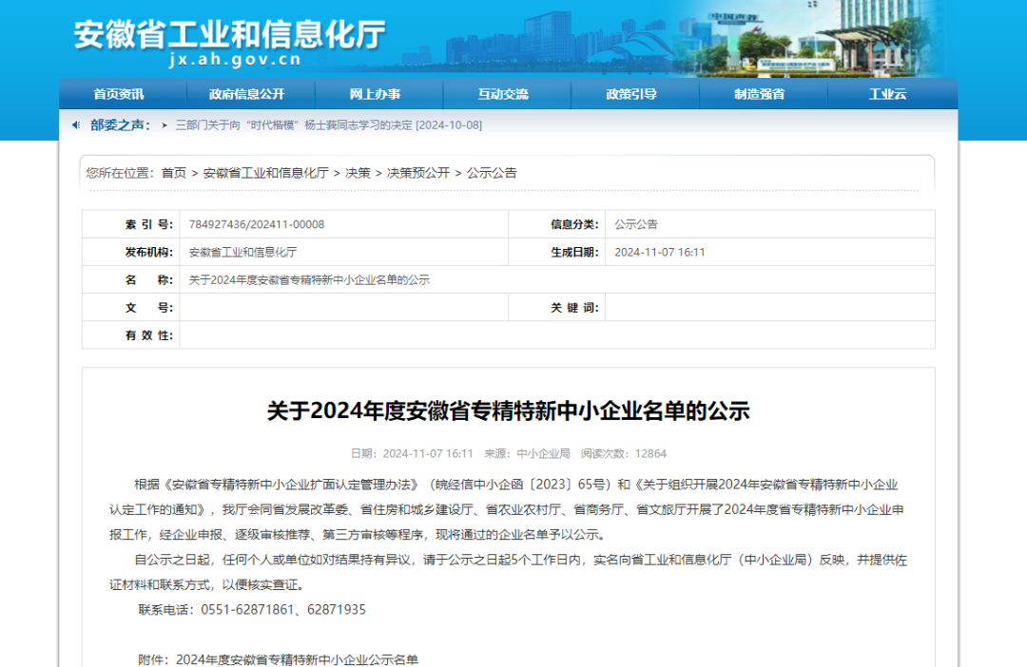Click the 制造强省 navigation tab
Screen dimensions: 1027x667
point(759,94)
